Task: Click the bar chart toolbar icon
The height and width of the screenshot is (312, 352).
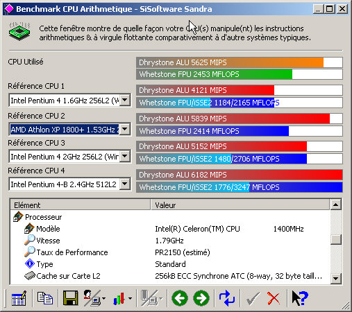Action: (119, 298)
